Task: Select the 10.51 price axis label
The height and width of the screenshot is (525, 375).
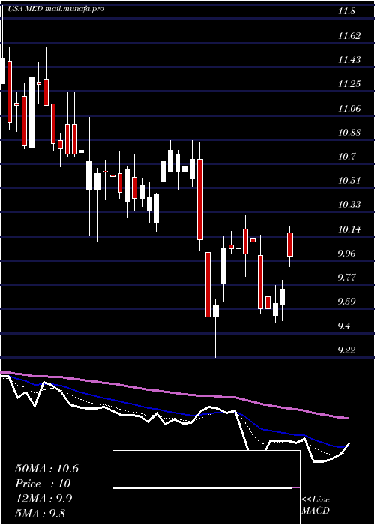Action: 349,181
